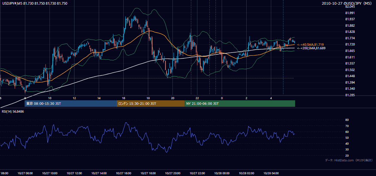Click the 10/27 20:00 date axis label
376x176 pixels.
[172, 173]
